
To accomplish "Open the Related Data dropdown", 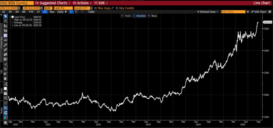I will (207, 12).
